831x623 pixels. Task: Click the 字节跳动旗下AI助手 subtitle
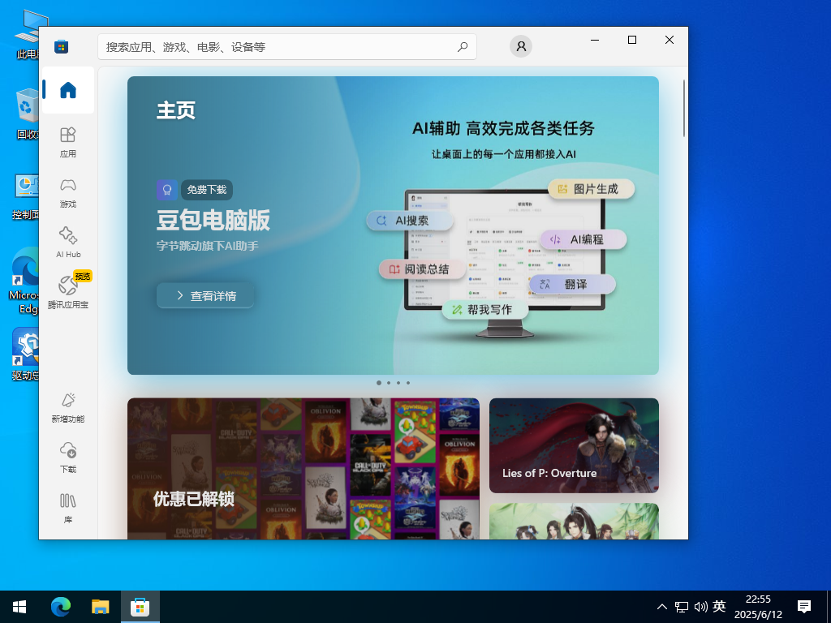(207, 246)
